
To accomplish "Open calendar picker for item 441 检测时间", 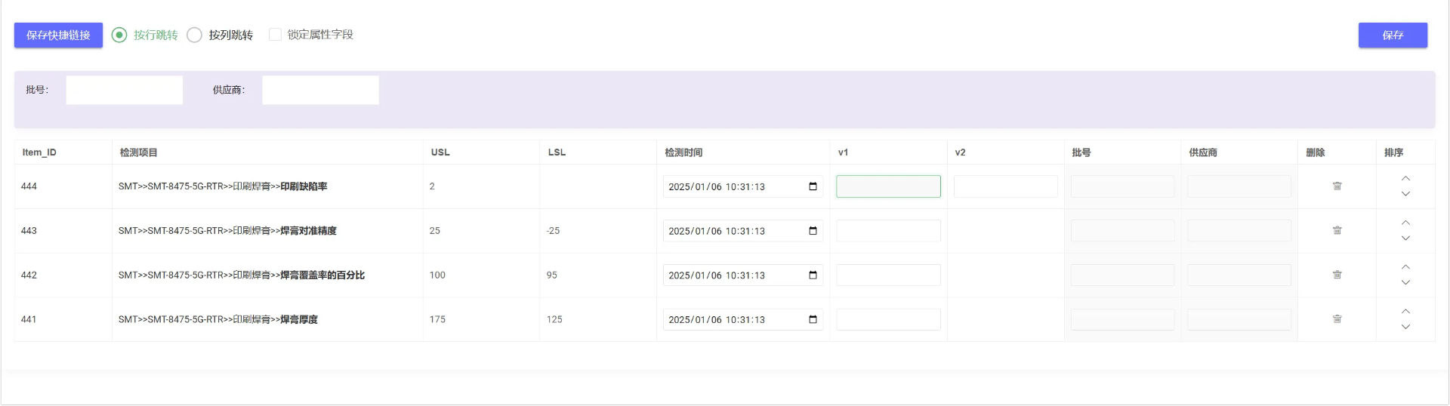I will point(813,319).
